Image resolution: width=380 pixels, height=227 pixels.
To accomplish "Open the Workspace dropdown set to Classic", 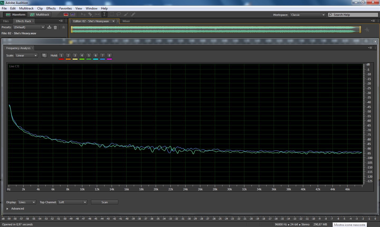I will 307,15.
